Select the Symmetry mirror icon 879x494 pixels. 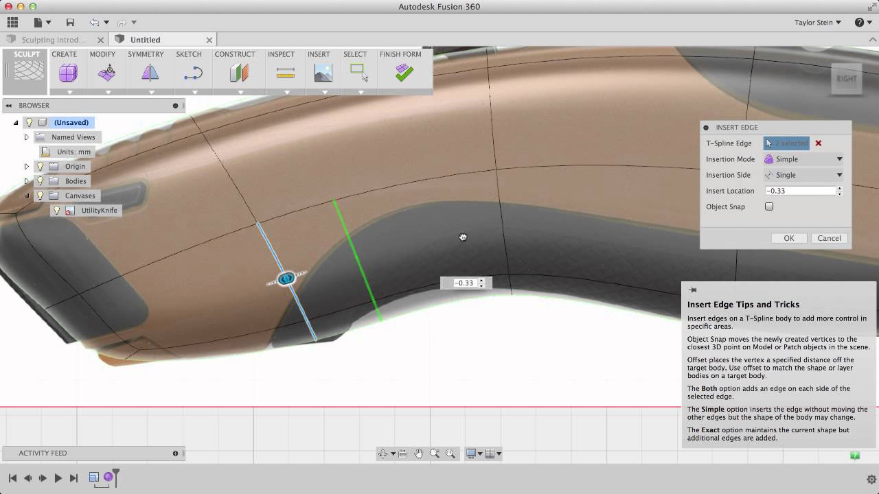(150, 72)
